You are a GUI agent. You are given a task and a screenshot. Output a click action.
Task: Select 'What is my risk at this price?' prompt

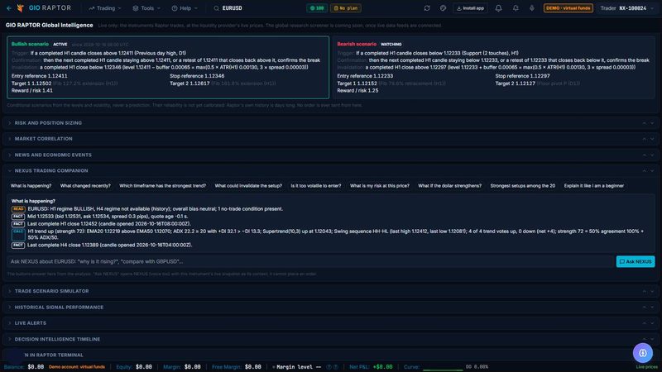coord(380,185)
